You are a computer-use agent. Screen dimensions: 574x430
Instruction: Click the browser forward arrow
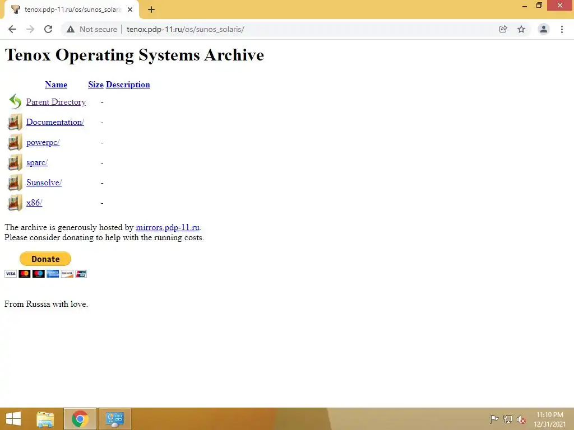pos(30,29)
